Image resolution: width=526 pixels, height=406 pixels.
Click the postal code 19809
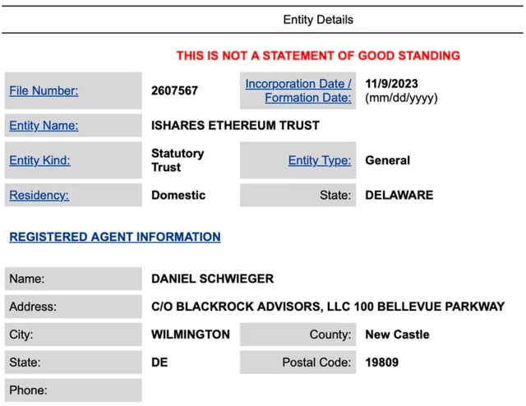(x=384, y=362)
